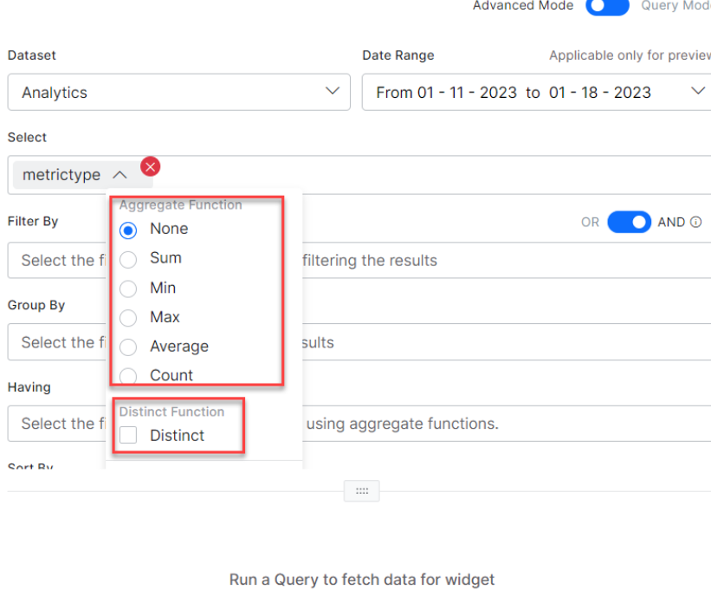Click the Having field input
This screenshot has height=603, width=711.
tap(520, 424)
